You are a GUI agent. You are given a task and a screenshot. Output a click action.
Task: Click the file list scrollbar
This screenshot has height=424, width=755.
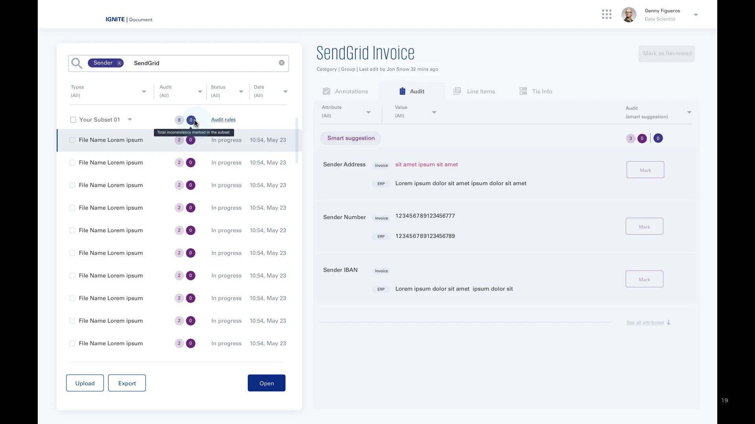[297, 140]
